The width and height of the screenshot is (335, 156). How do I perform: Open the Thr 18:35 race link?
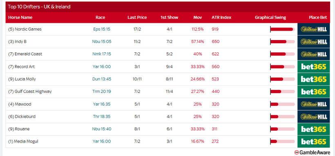(102, 117)
